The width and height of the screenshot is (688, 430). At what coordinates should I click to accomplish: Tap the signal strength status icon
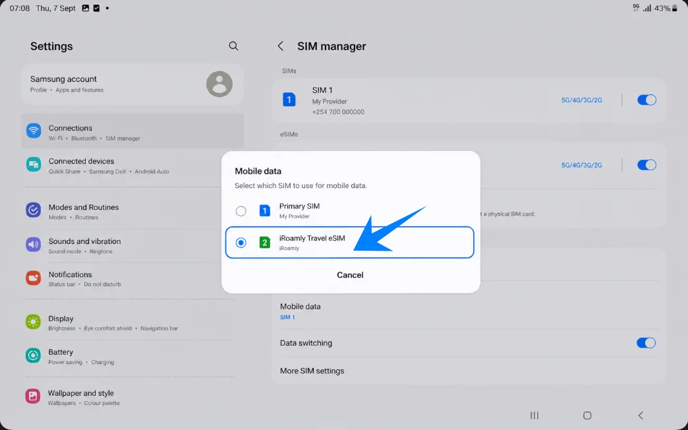(x=647, y=8)
